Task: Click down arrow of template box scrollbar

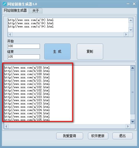Action: 131,30
